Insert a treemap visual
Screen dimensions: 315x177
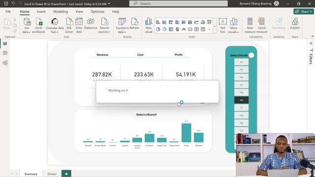171,29
